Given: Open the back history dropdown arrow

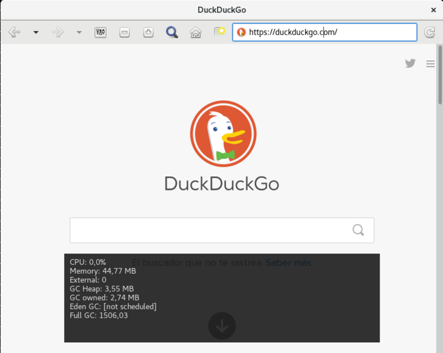Looking at the screenshot, I should pos(36,32).
